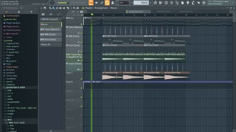Toggle typing keyboard to piano icon
Image resolution: width=236 pixels, height=132 pixels.
point(91,3)
